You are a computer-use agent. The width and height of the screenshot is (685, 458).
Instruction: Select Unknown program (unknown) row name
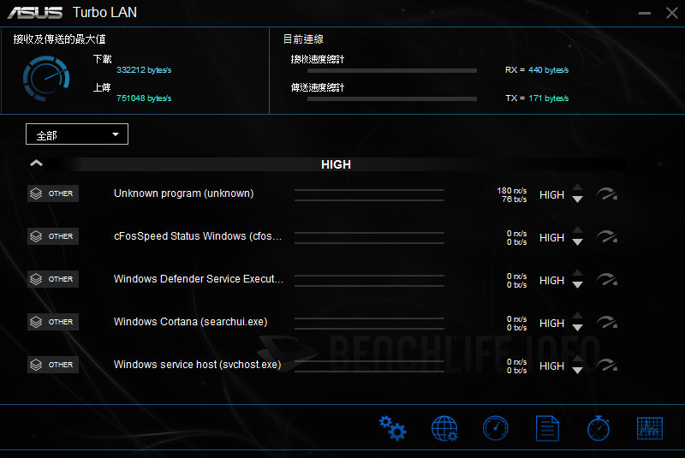tap(183, 193)
